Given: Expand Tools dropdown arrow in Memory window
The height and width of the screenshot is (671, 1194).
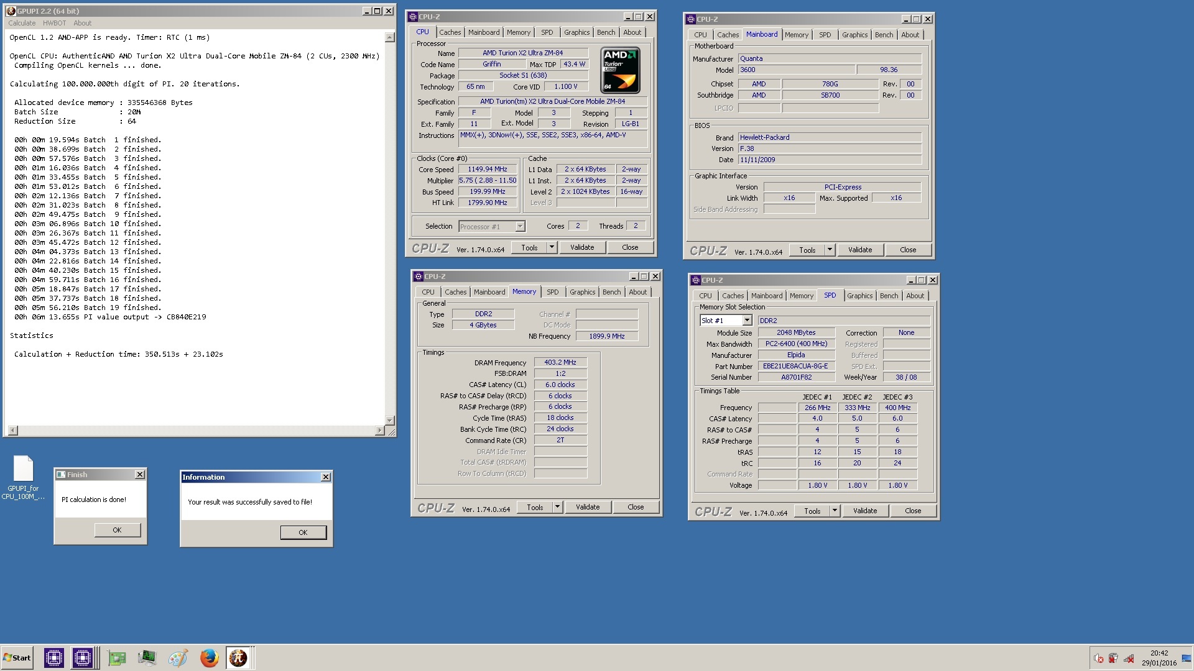Looking at the screenshot, I should [557, 507].
